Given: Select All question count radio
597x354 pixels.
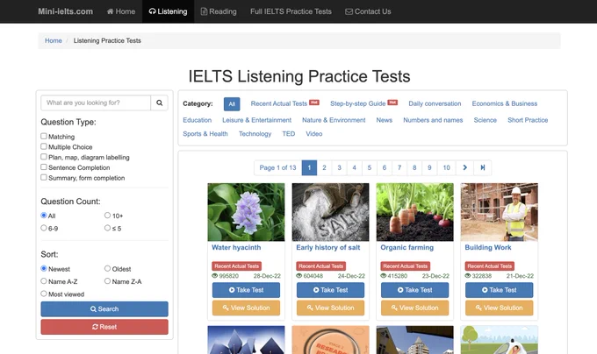Looking at the screenshot, I should coord(44,215).
